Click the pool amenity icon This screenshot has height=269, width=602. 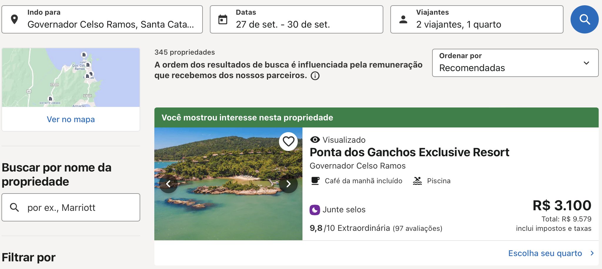click(417, 181)
